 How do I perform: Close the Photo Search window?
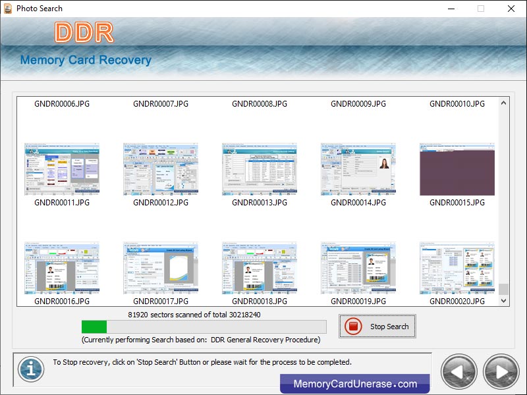511,9
